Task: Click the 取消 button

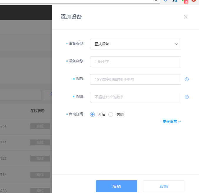Action: [x=164, y=186]
